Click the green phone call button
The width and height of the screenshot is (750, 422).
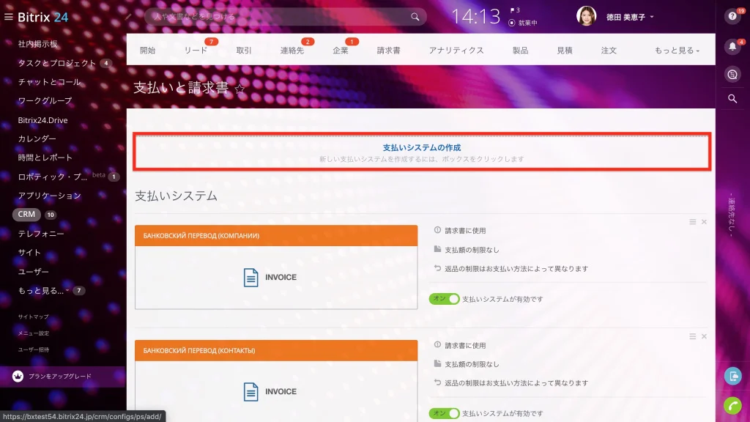(732, 405)
